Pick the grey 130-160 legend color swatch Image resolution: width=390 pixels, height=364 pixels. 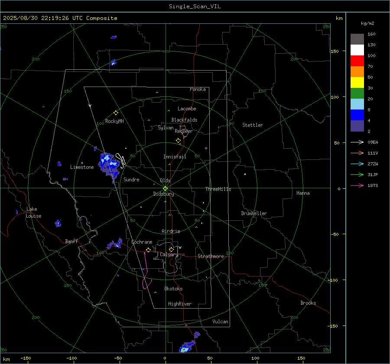[x=357, y=39]
